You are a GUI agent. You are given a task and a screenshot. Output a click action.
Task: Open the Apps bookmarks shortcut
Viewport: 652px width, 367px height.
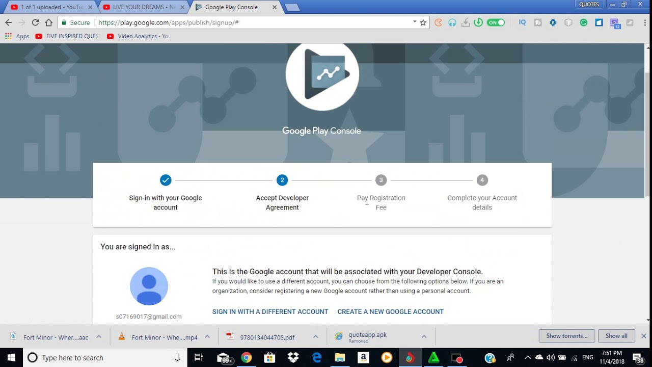17,36
